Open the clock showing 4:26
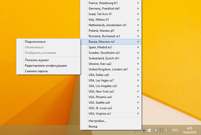The width and height of the screenshot is (201, 135). pos(189,130)
